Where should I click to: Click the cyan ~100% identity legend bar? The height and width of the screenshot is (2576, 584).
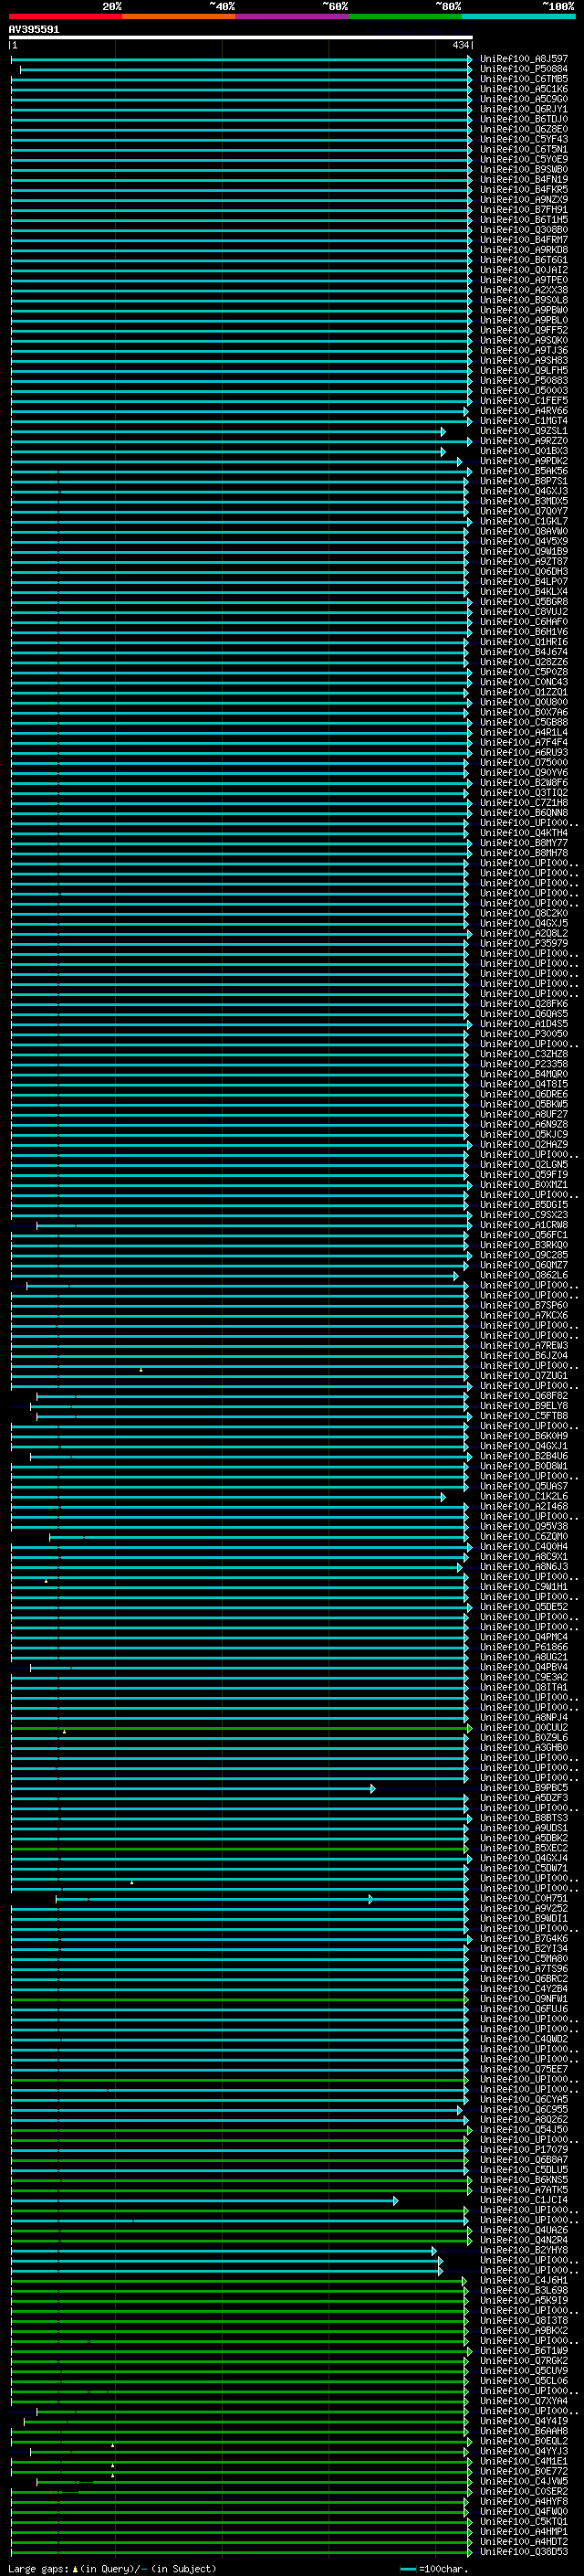[518, 16]
